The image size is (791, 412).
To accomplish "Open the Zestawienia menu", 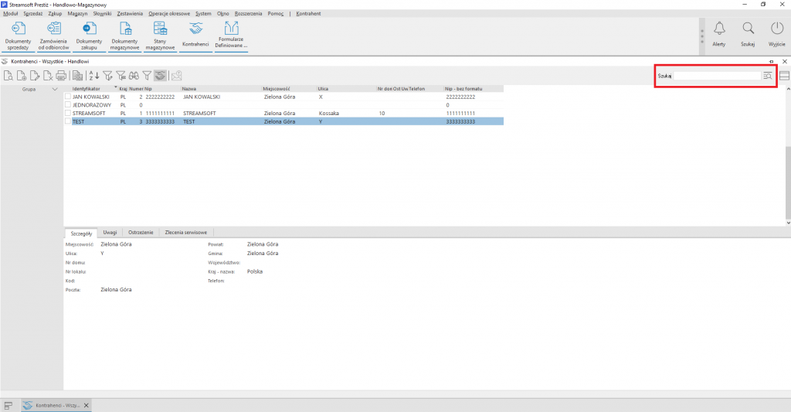I will click(130, 14).
